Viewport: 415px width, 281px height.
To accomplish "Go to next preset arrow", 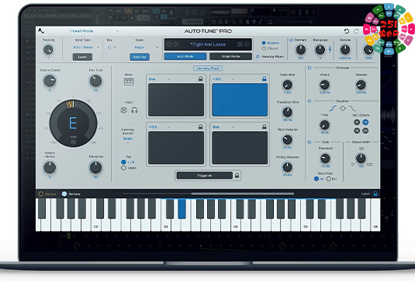I will 176,44.
